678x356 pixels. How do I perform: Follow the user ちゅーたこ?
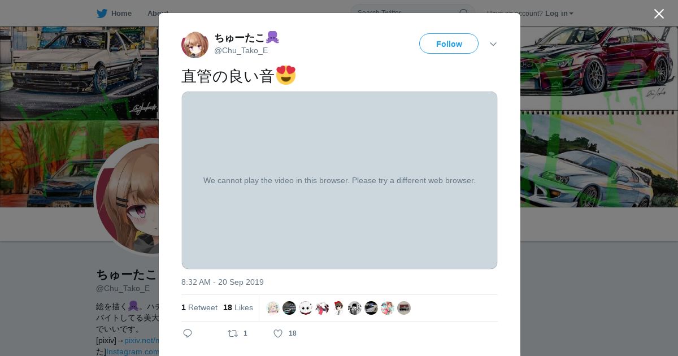pos(449,44)
